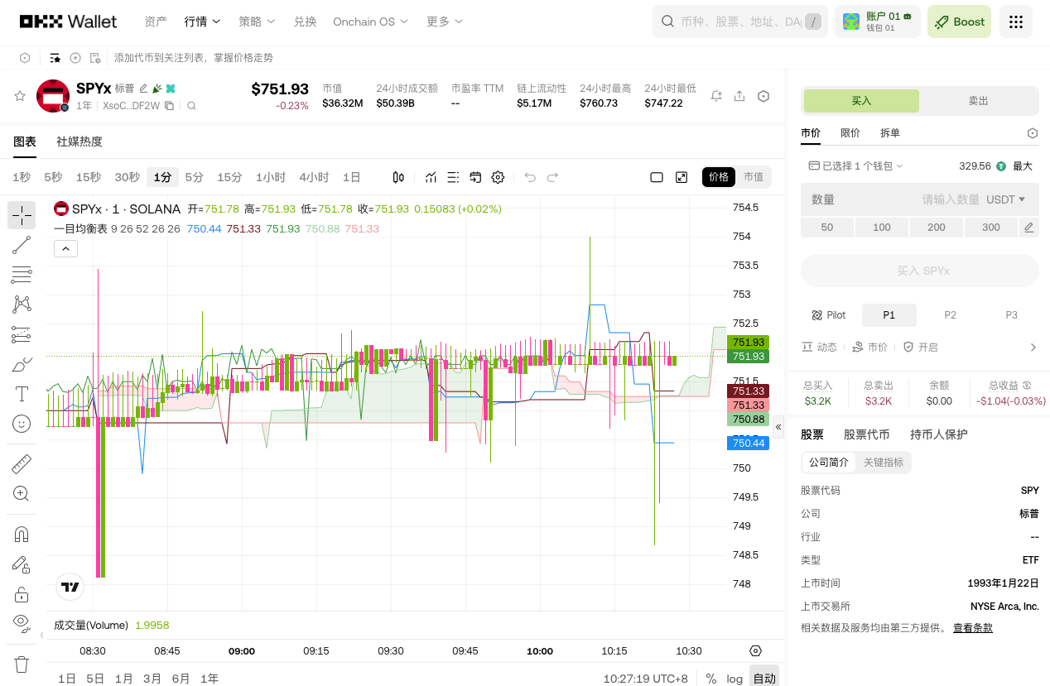Toggle the log scale
Viewport: 1050px width, 686px height.
[735, 679]
